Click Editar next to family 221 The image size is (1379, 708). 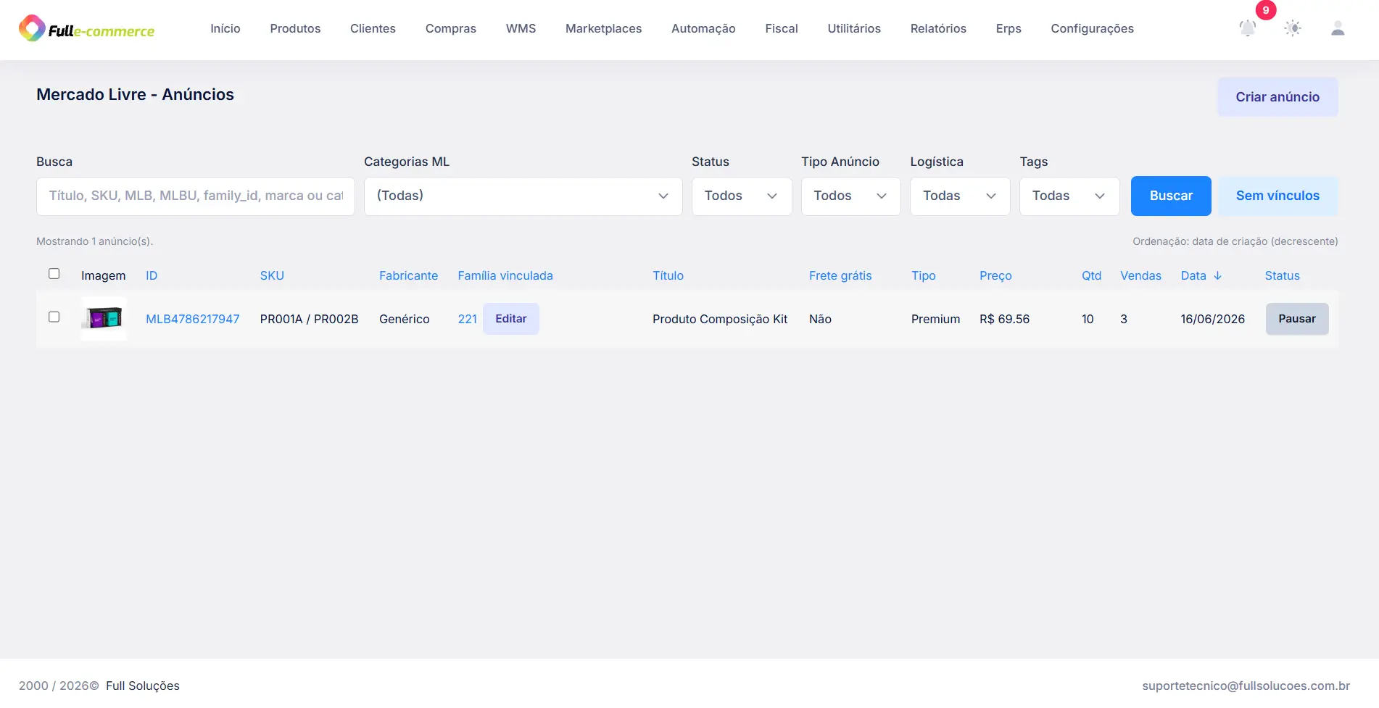(511, 319)
